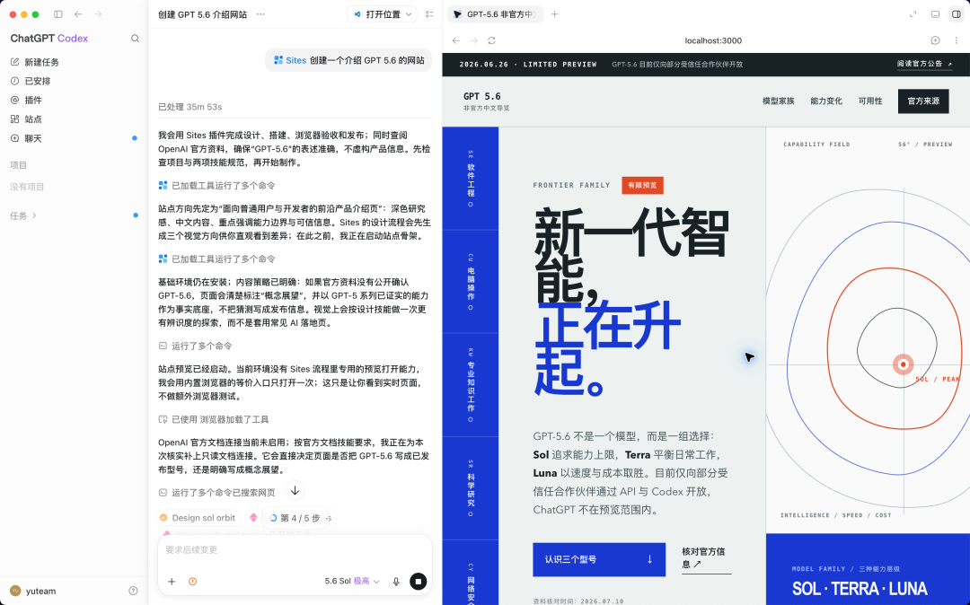Click the localhost:3000 address bar

pyautogui.click(x=713, y=40)
